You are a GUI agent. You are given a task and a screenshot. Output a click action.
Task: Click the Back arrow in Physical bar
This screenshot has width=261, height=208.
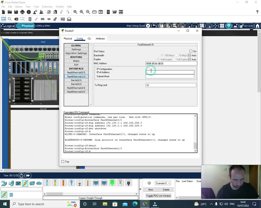pos(155,26)
